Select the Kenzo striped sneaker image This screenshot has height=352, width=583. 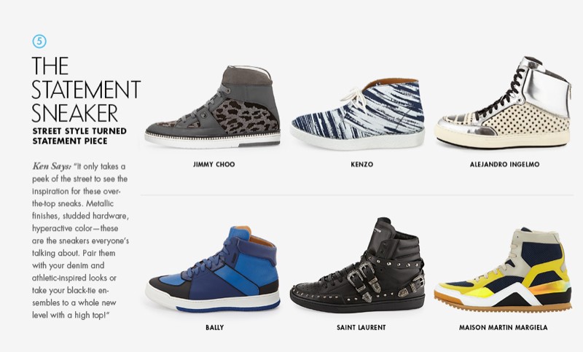[358, 114]
